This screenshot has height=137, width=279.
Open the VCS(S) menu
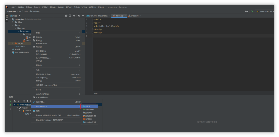(84, 7)
